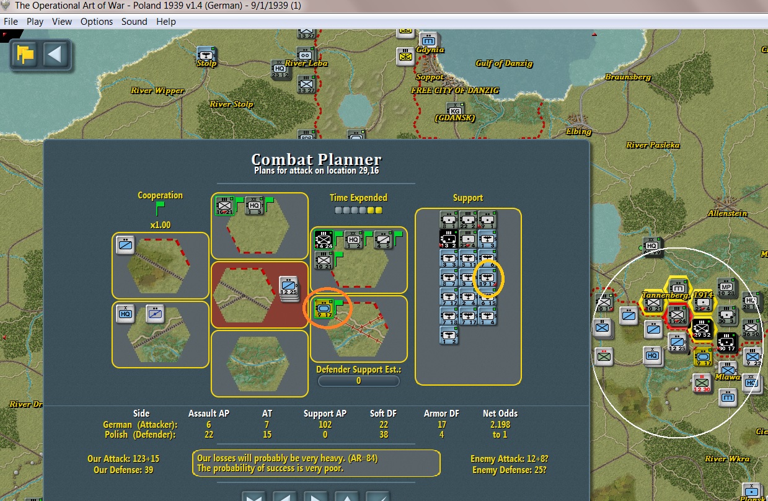
Task: Click Polish cavalry 12-30 near Mlawa
Action: (x=702, y=383)
